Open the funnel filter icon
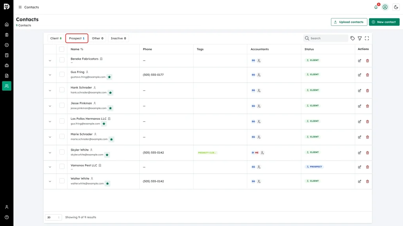 click(x=360, y=38)
